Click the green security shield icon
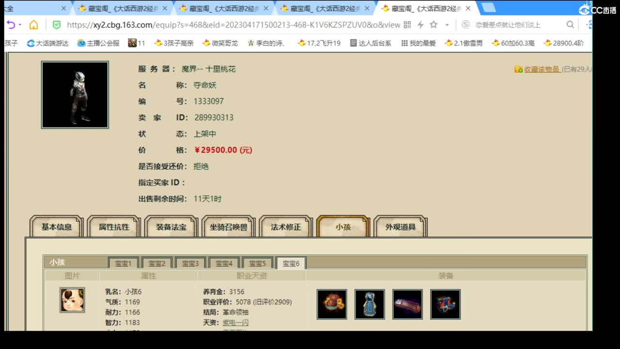Viewport: 620px width, 349px height. click(x=57, y=25)
